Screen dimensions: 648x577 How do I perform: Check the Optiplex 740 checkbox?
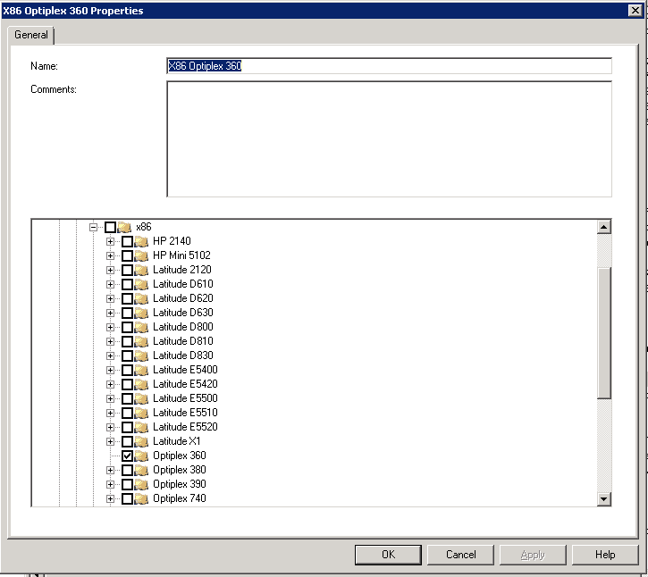pyautogui.click(x=127, y=498)
